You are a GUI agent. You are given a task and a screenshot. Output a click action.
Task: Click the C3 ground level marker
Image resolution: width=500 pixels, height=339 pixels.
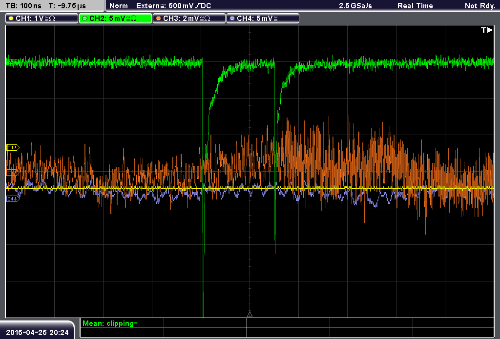[13, 172]
